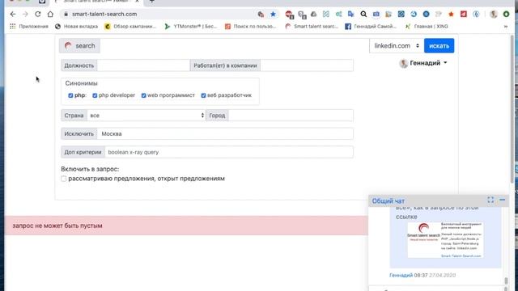Click the chat panel scrollbar

(x=506, y=281)
